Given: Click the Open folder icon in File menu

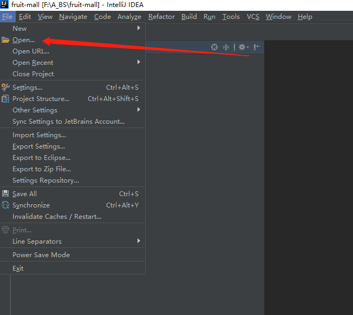Looking at the screenshot, I should coord(5,40).
